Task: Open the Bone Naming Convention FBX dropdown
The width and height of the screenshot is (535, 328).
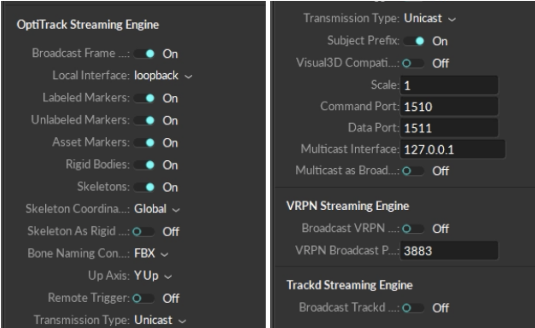Action: 151,254
